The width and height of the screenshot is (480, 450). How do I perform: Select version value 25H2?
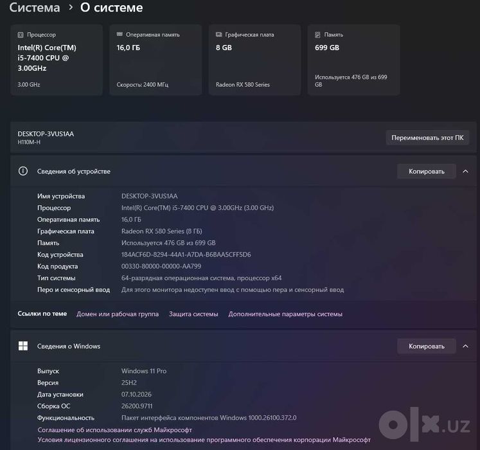tap(129, 382)
